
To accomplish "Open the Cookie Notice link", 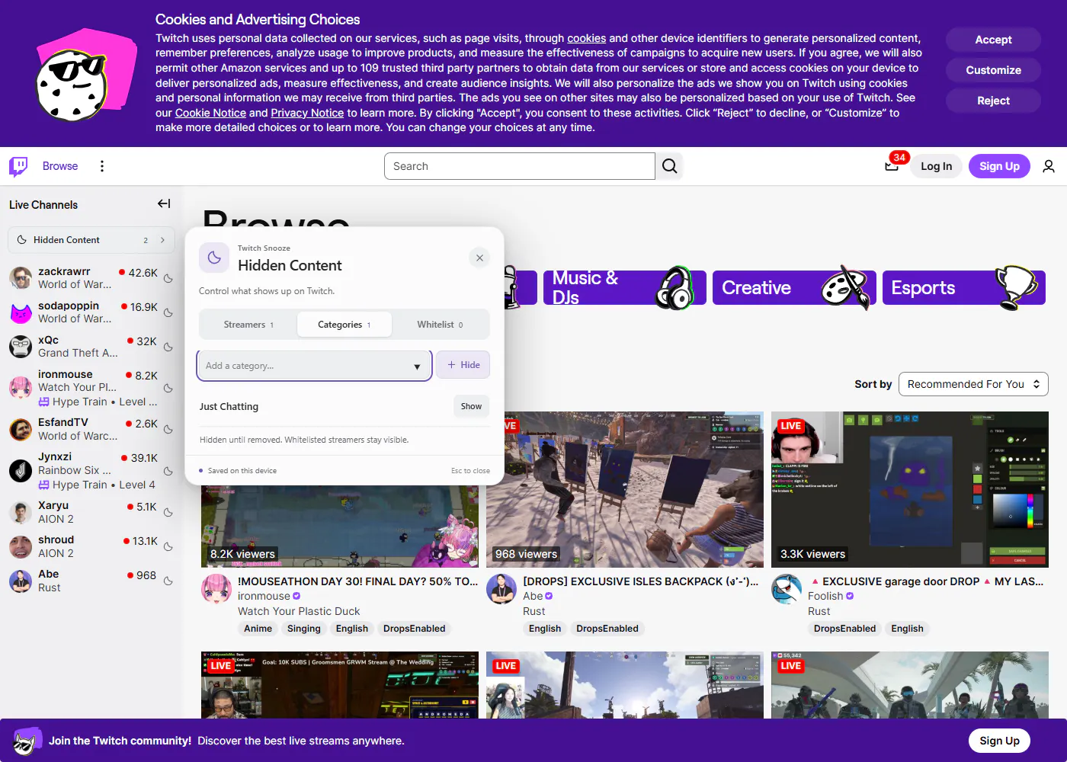I will point(210,113).
